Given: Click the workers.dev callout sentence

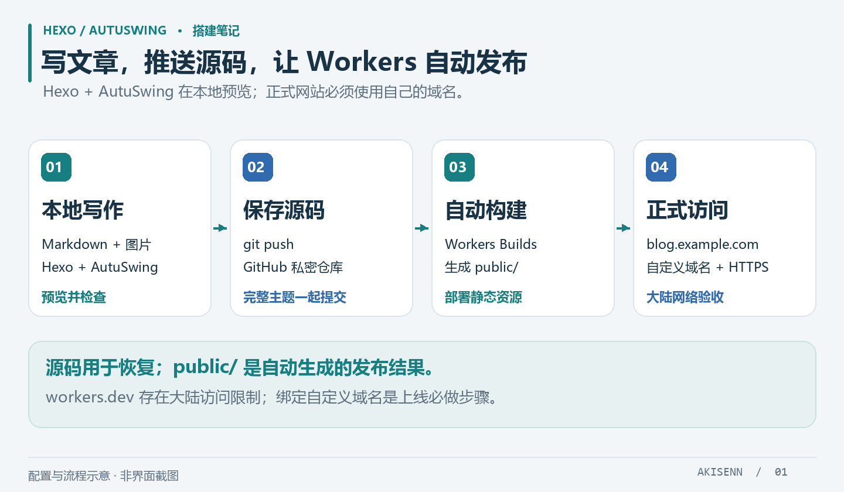Looking at the screenshot, I should (273, 397).
